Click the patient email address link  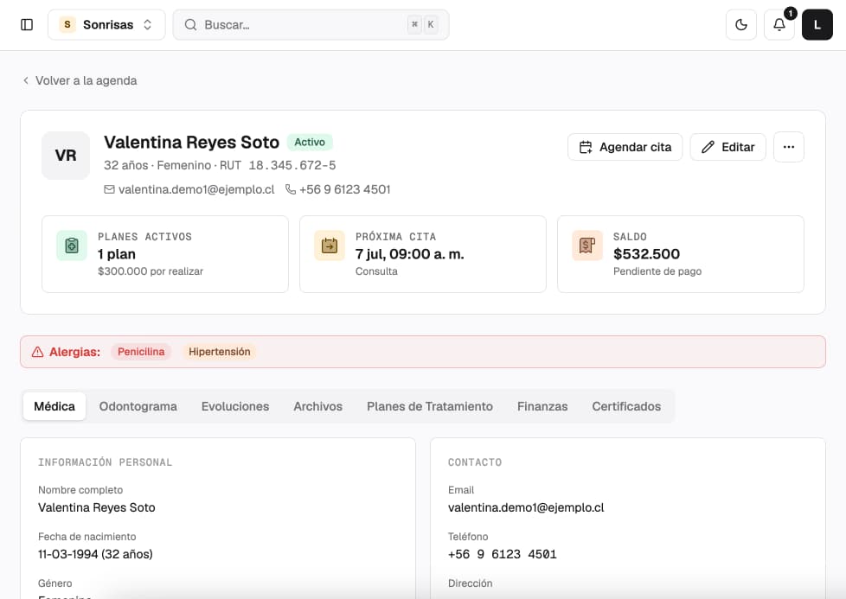[196, 190]
